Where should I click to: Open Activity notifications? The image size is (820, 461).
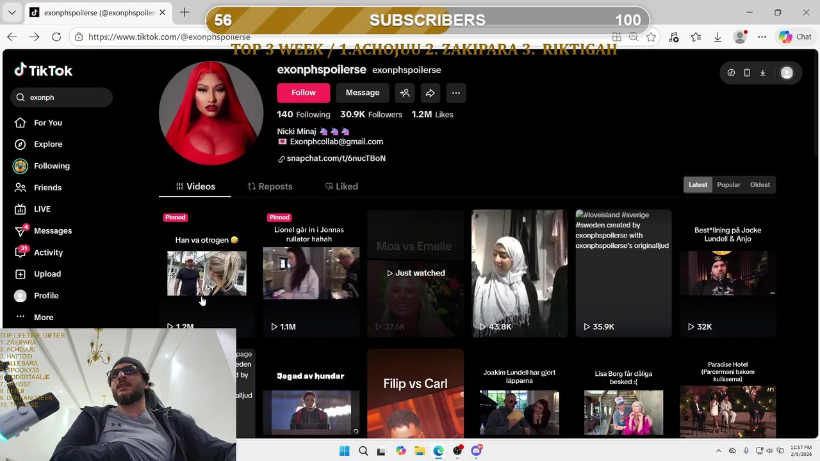click(39, 252)
